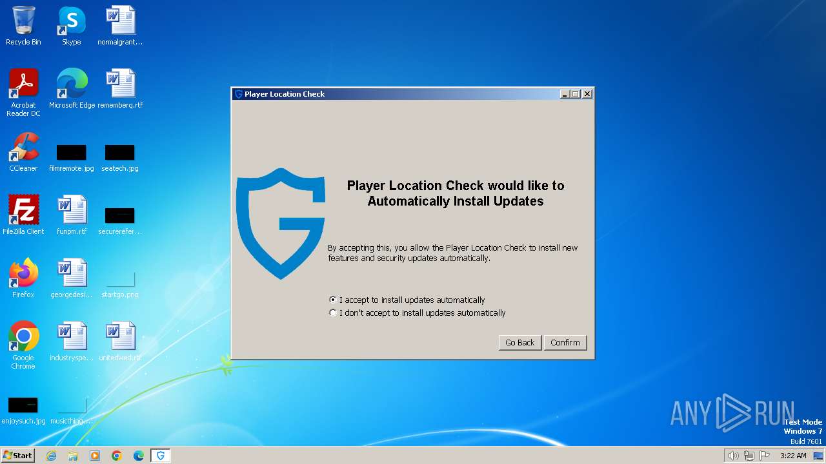
Task: Open Windows Explorer from the taskbar
Action: (x=73, y=456)
